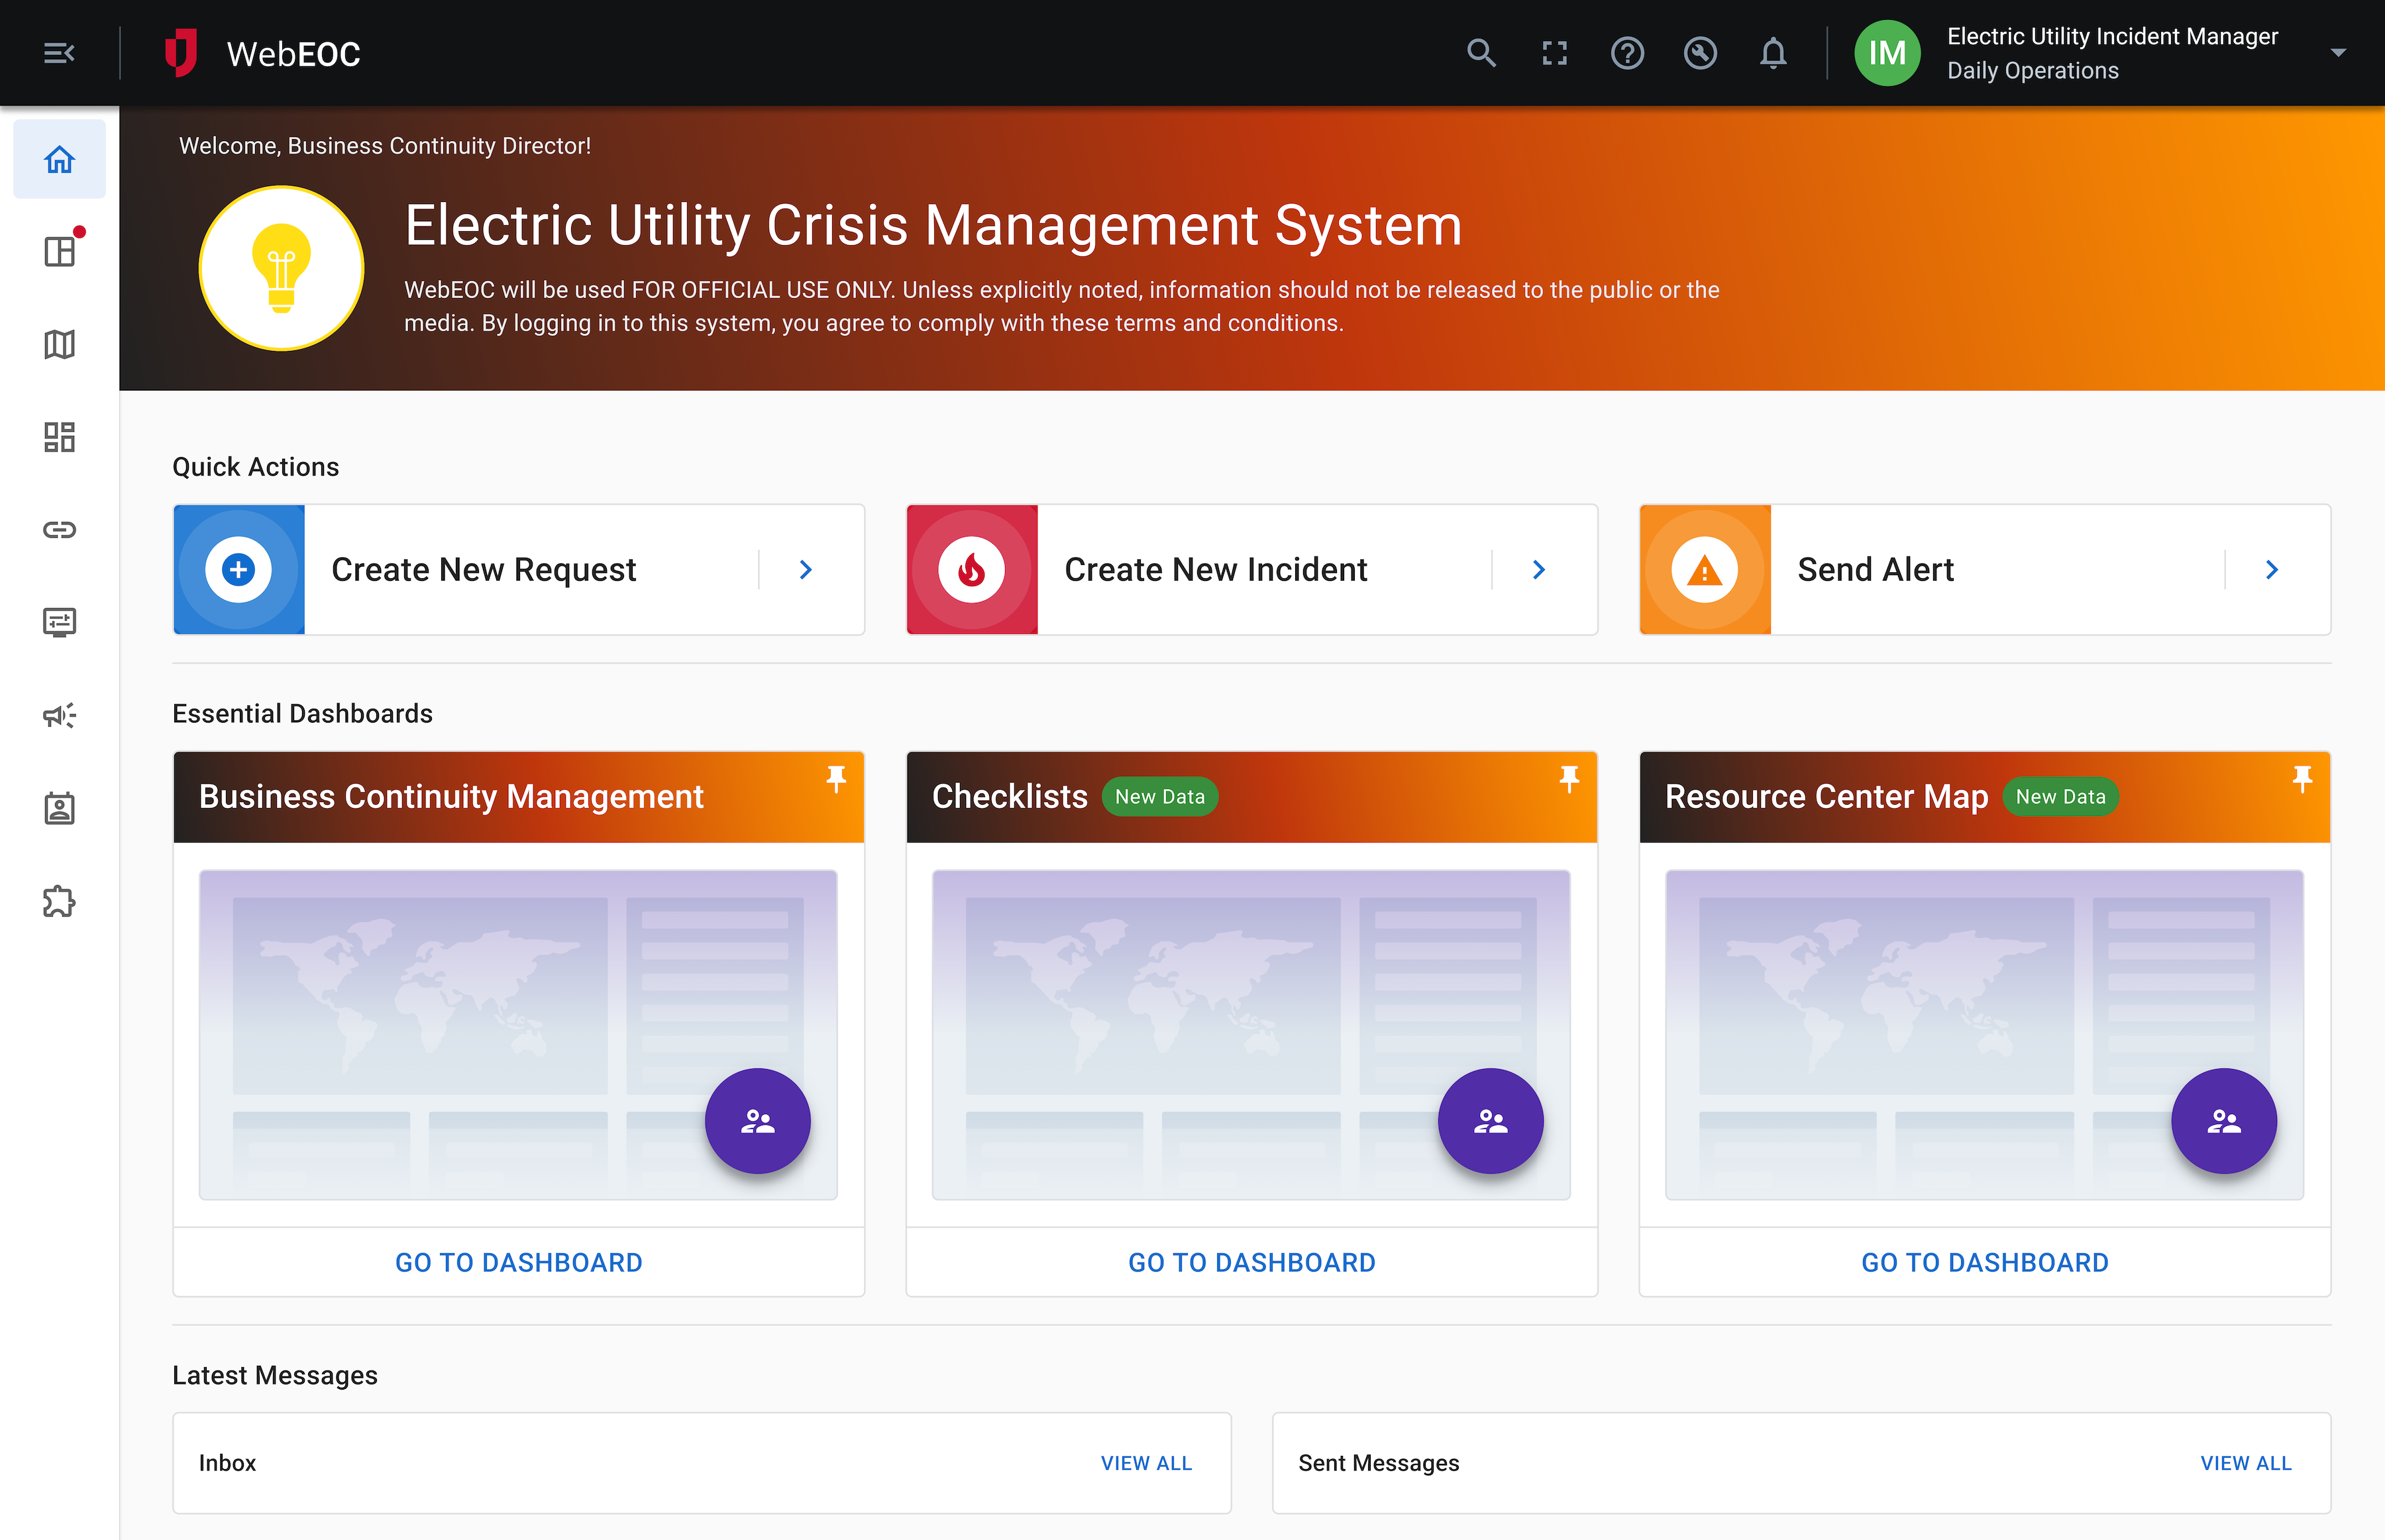Viewport: 2385px width, 1540px height.
Task: Click Create New Request plus icon
Action: tap(239, 570)
